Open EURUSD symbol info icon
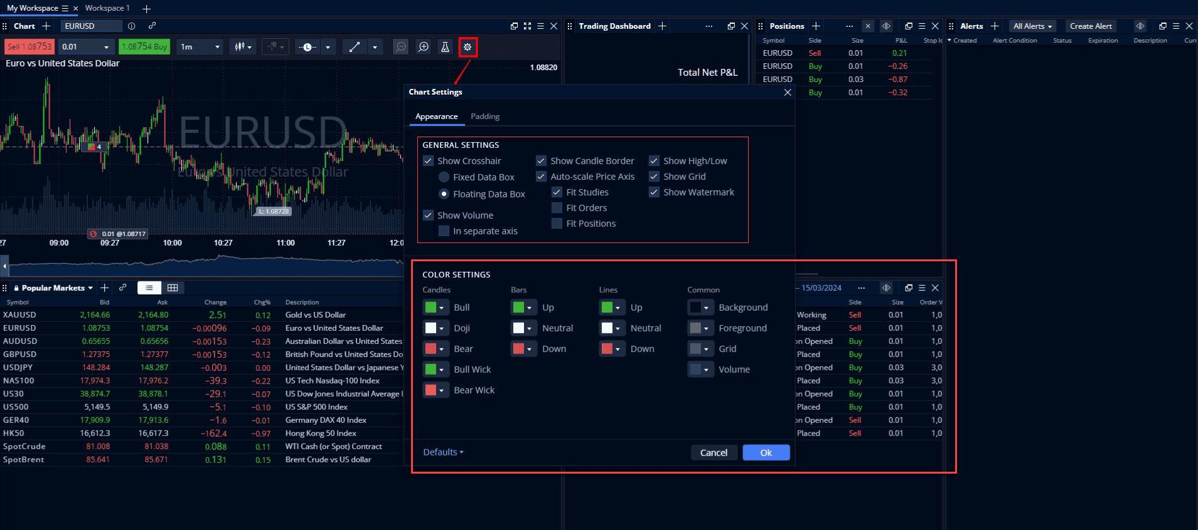1198x530 pixels. tap(131, 26)
